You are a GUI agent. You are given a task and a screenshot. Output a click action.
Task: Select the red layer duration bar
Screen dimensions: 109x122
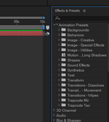click(x=21, y=33)
